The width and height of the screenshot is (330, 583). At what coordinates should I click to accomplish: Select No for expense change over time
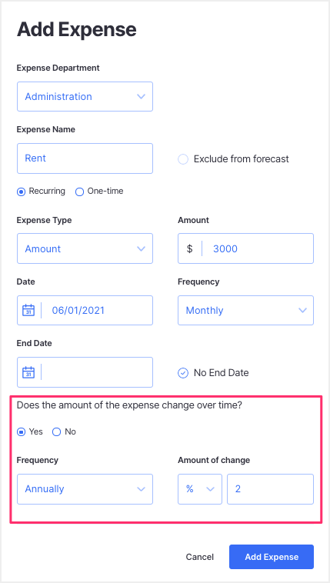pyautogui.click(x=56, y=432)
